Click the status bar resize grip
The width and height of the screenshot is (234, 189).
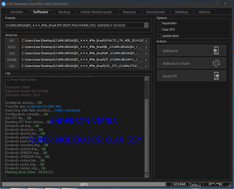click(230, 185)
